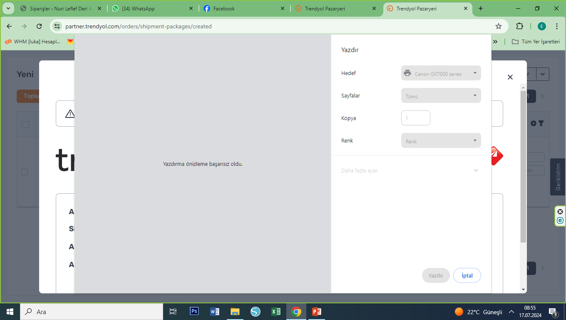Open Word from taskbar
The width and height of the screenshot is (566, 320).
pos(215,312)
